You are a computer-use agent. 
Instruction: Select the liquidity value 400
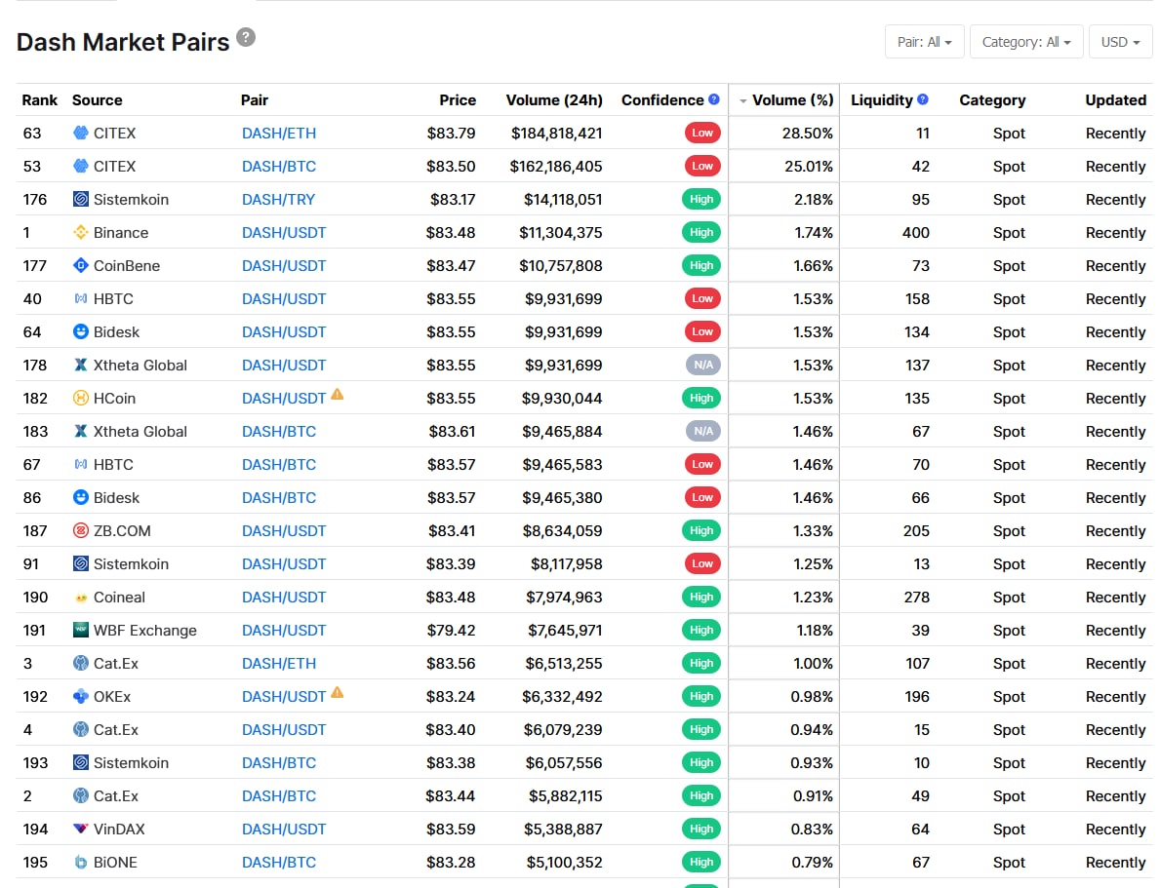[916, 232]
